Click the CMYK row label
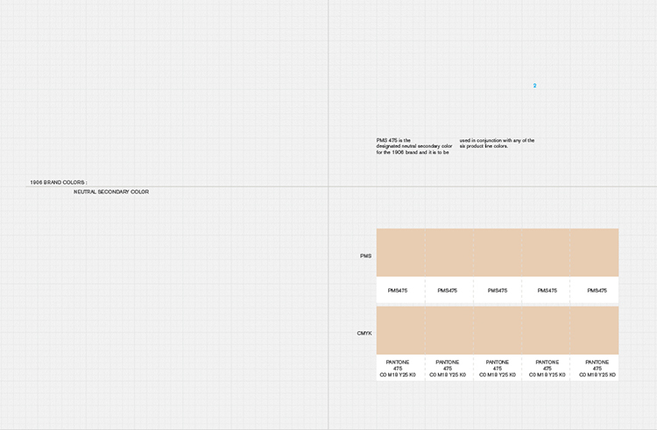657x430 pixels. 364,334
